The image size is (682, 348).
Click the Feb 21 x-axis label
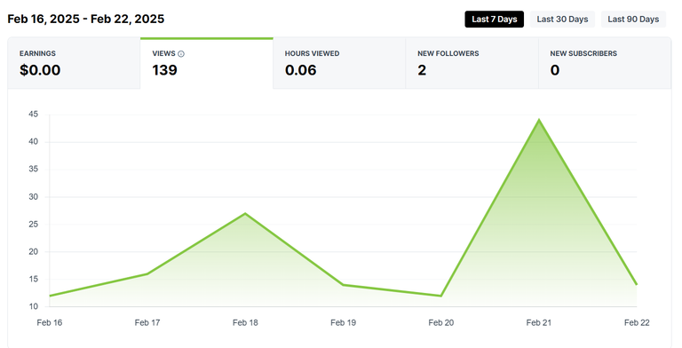coord(539,323)
